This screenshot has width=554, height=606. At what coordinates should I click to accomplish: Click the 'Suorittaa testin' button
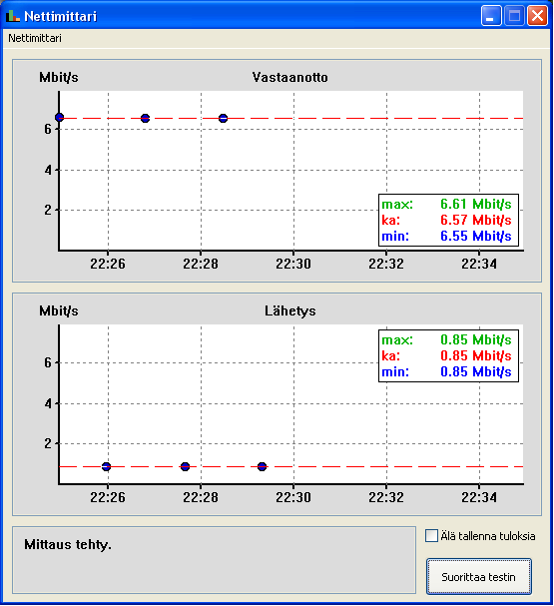479,577
